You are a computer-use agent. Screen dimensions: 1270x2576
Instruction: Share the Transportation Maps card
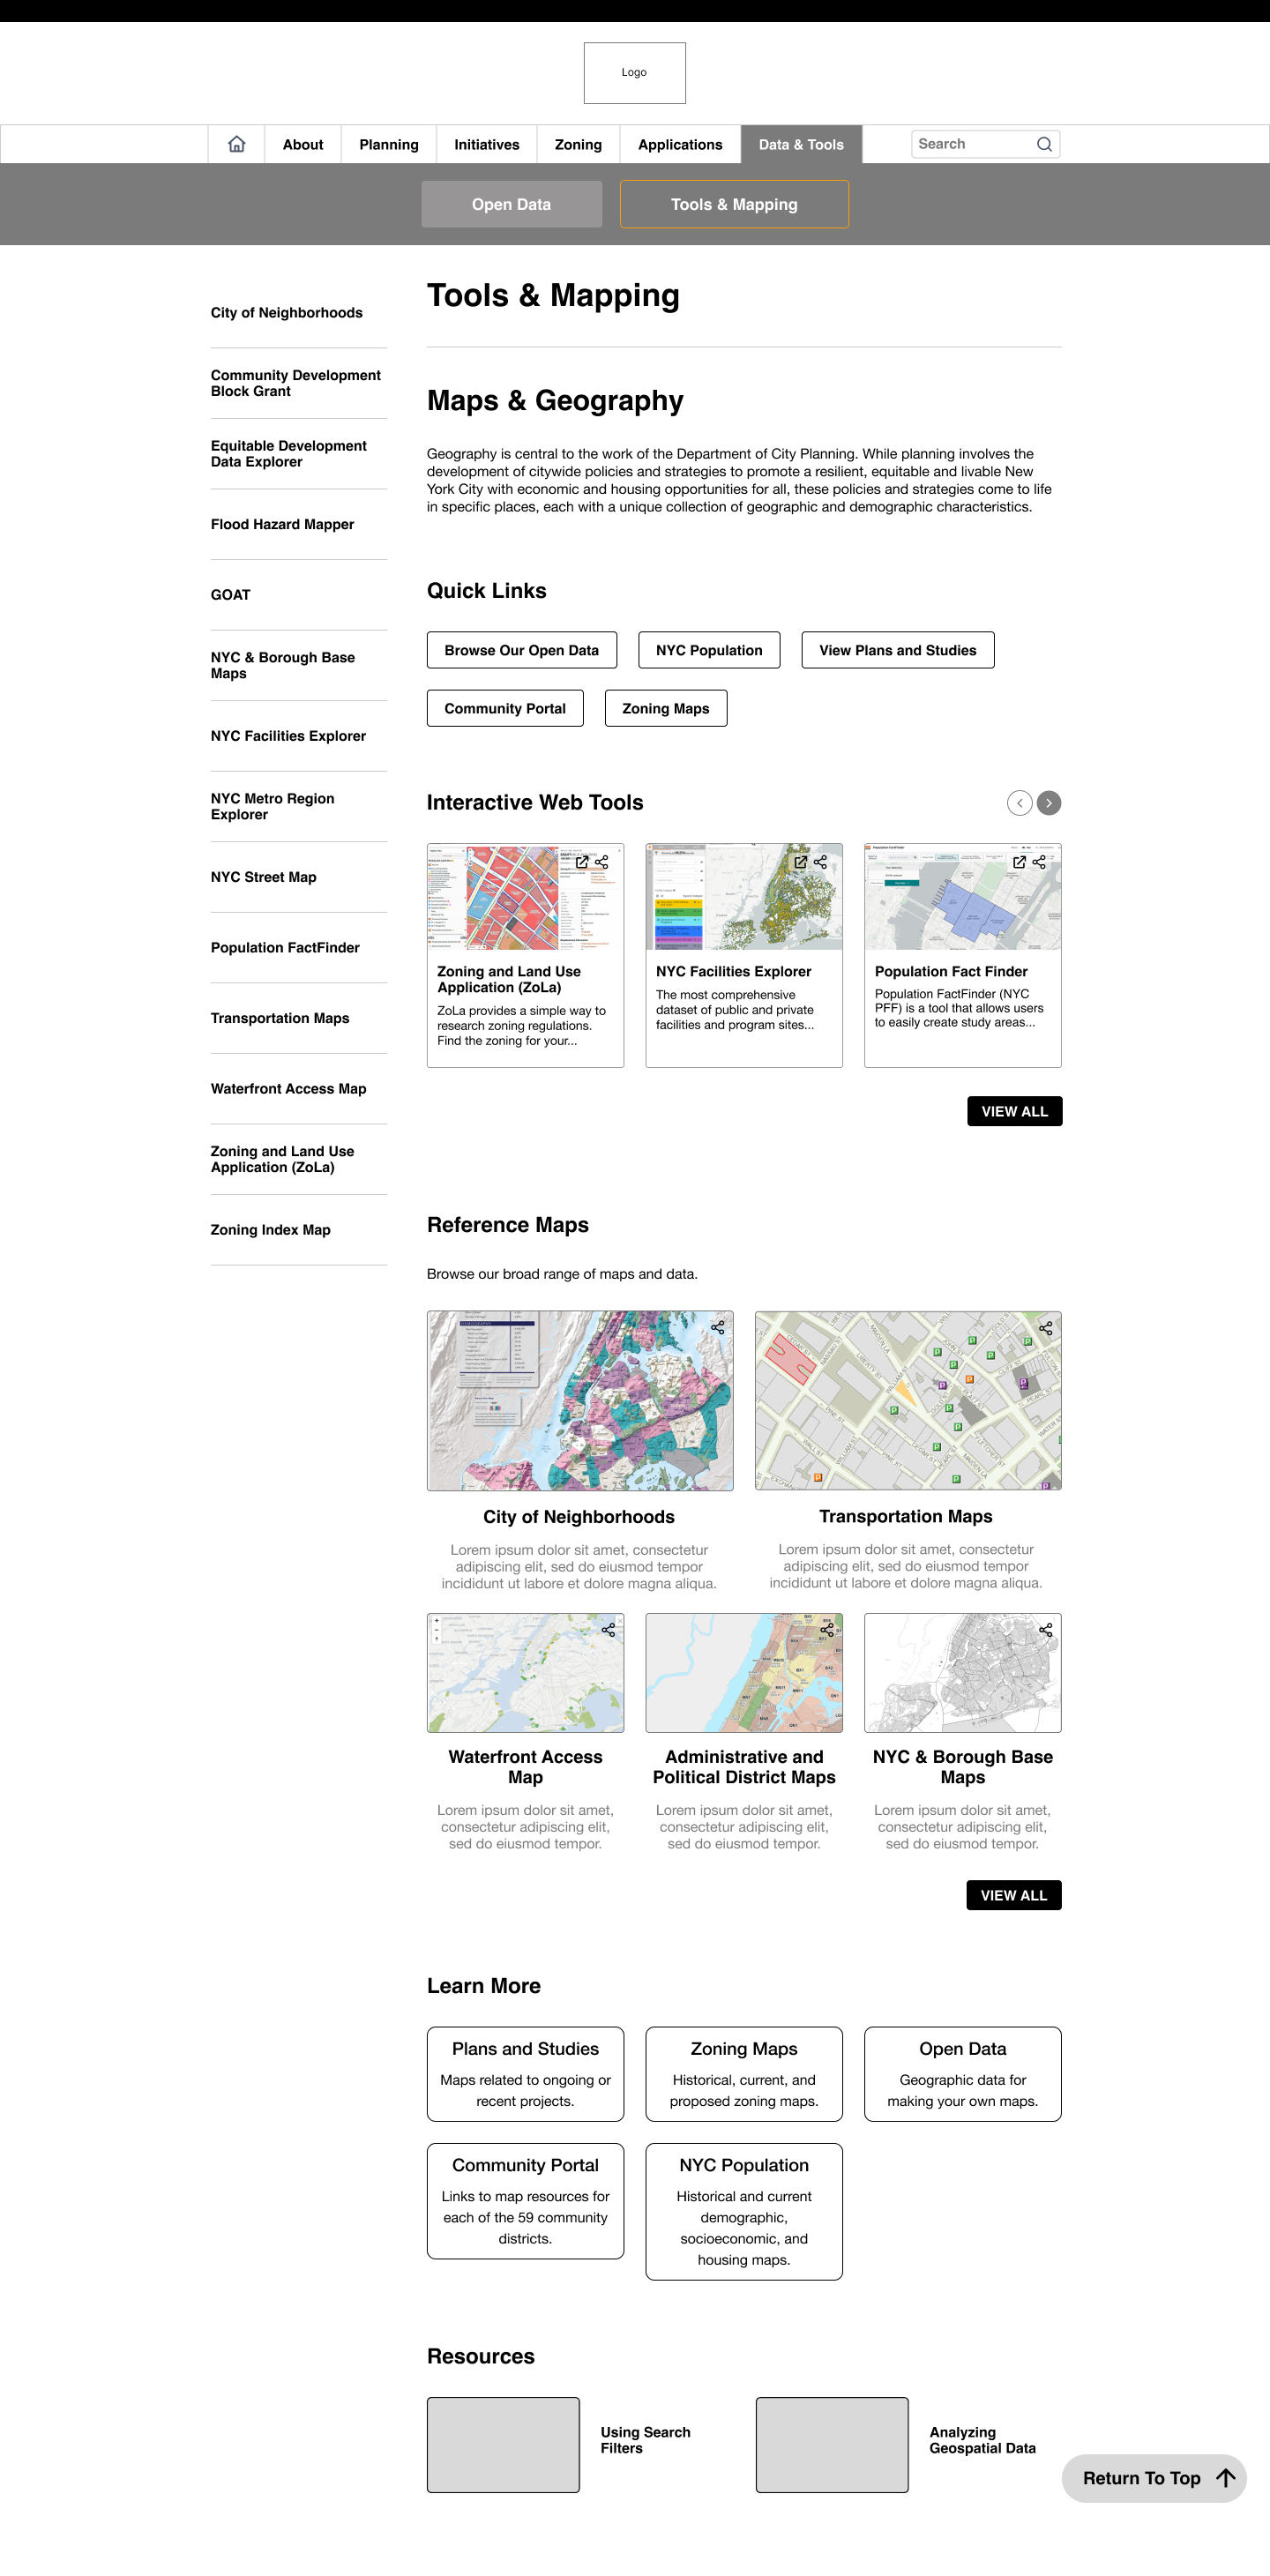click(x=1046, y=1328)
